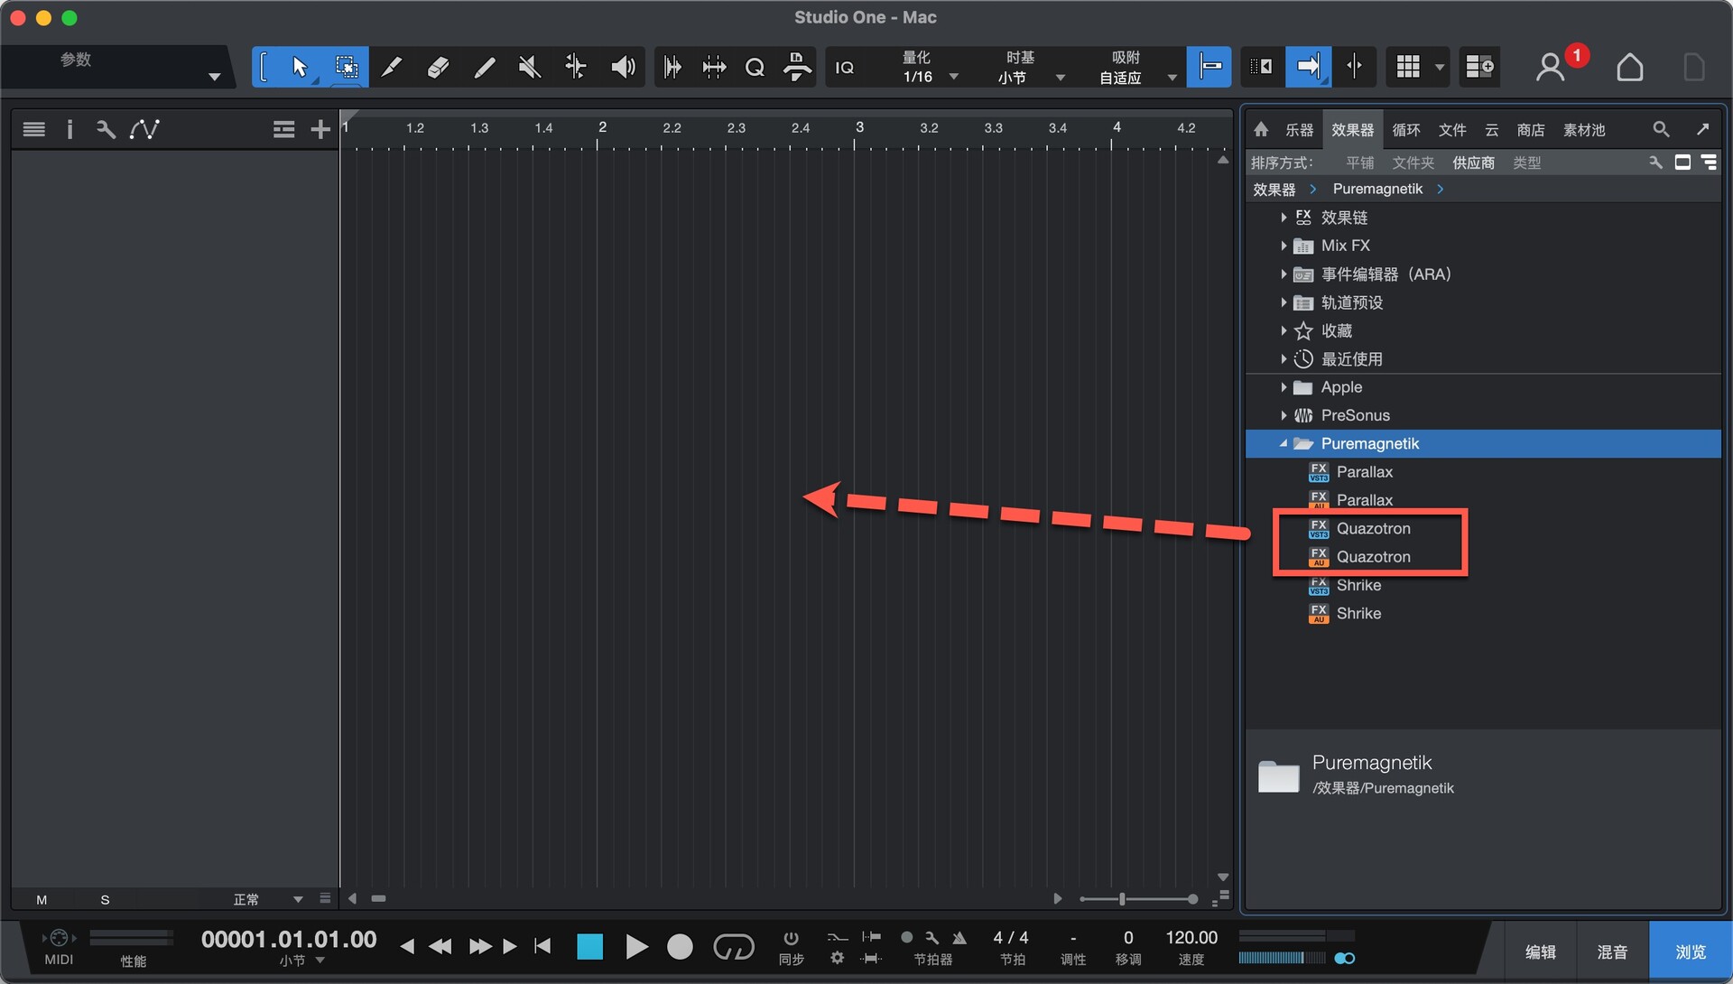Open the track list menu icon
1733x984 pixels.
coord(34,129)
